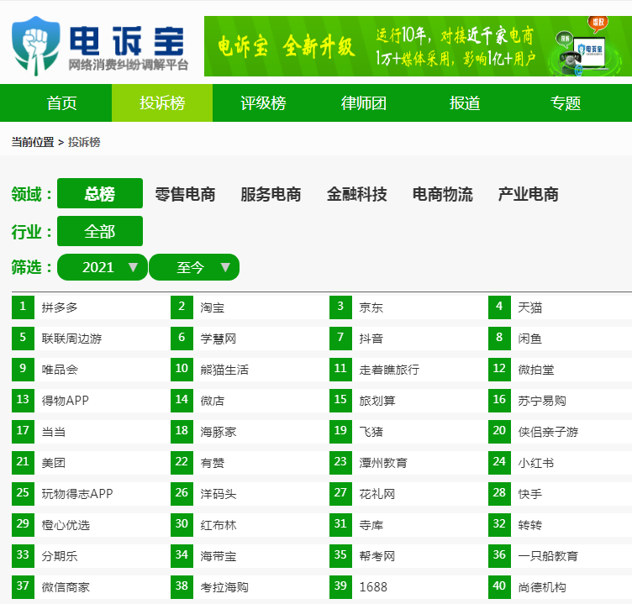Open the 学慧网 entry

[219, 339]
